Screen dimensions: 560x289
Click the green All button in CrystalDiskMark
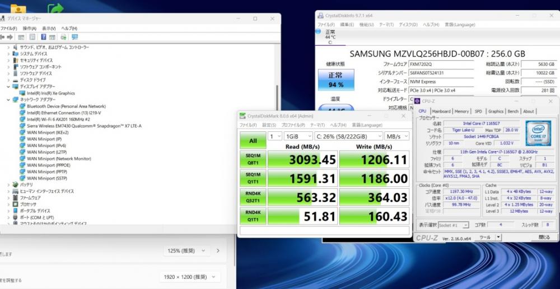[253, 140]
